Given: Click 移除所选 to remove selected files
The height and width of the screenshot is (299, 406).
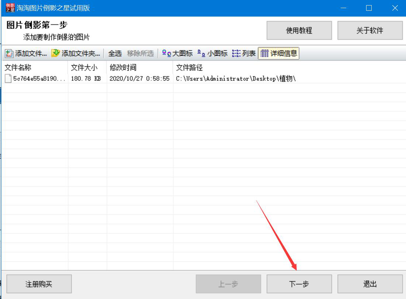Looking at the screenshot, I should point(140,53).
